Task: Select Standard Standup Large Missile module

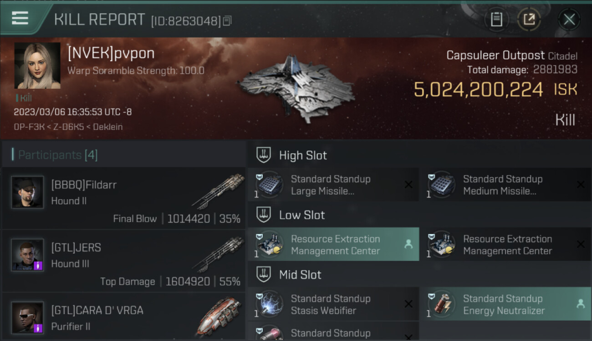Action: pos(333,185)
